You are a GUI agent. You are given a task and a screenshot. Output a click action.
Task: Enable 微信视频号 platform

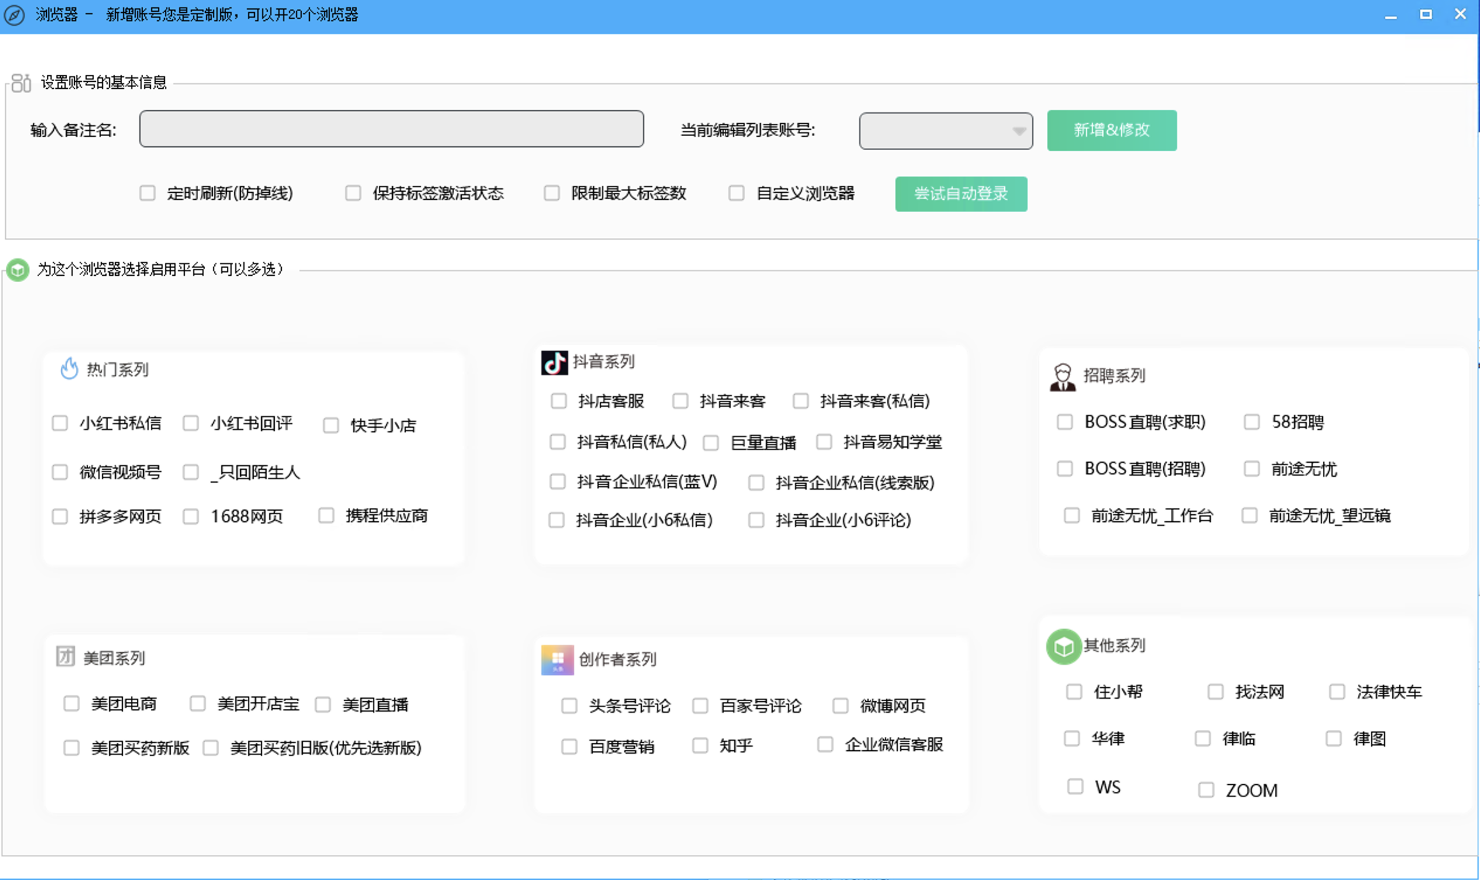[x=60, y=473]
